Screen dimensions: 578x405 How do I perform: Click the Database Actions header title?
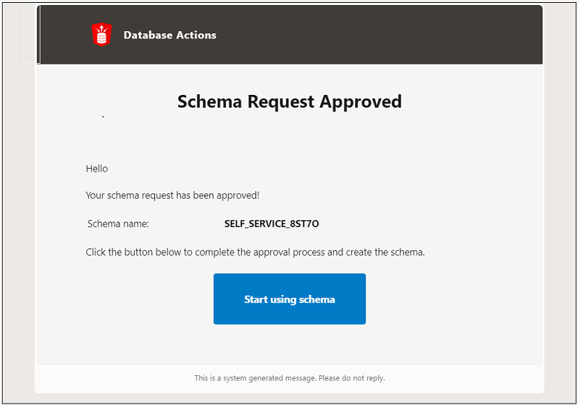pyautogui.click(x=170, y=35)
